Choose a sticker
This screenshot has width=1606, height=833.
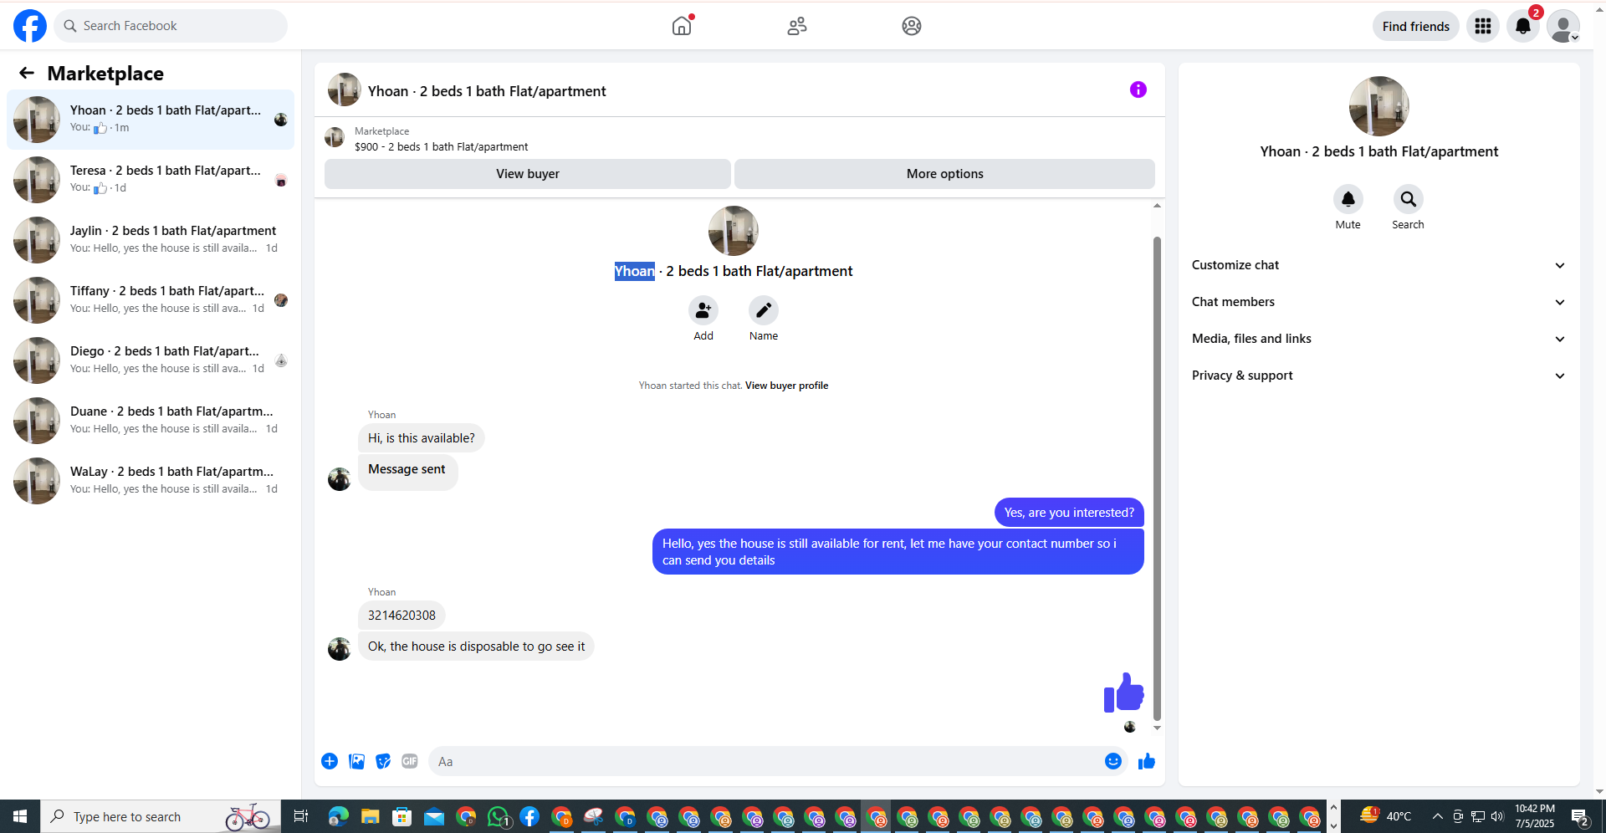[x=383, y=761]
